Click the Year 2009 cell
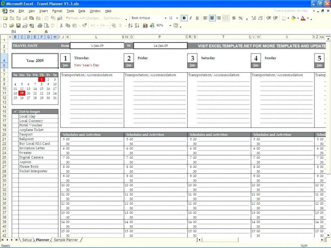Viewport: 331px width, 248px height. coord(35,61)
